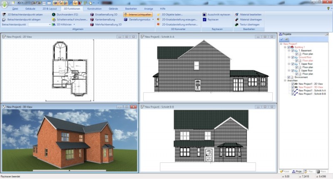The height and width of the screenshot is (179, 333).
Task: Collapse the Building 1 tree node
Action: click(x=285, y=47)
